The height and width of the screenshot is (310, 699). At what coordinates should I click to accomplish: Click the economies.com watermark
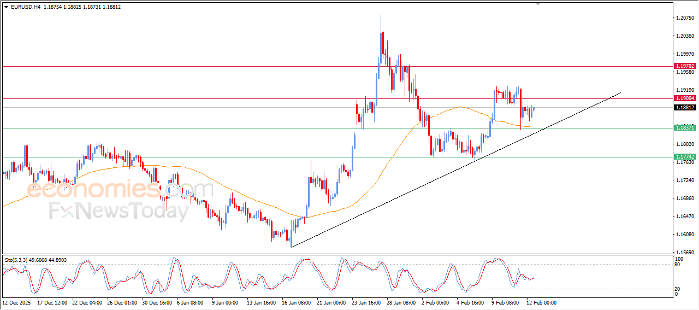(120, 190)
